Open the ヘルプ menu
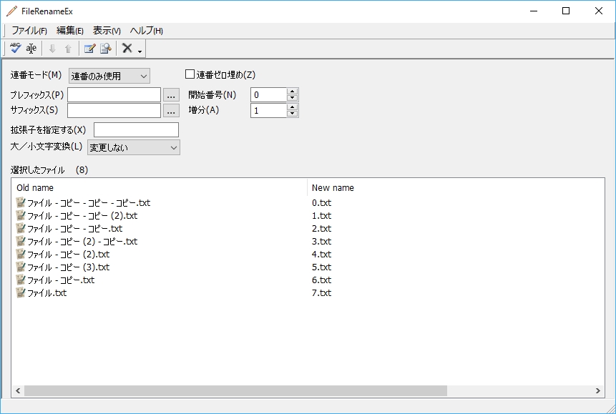Image resolution: width=616 pixels, height=414 pixels. pos(146,31)
